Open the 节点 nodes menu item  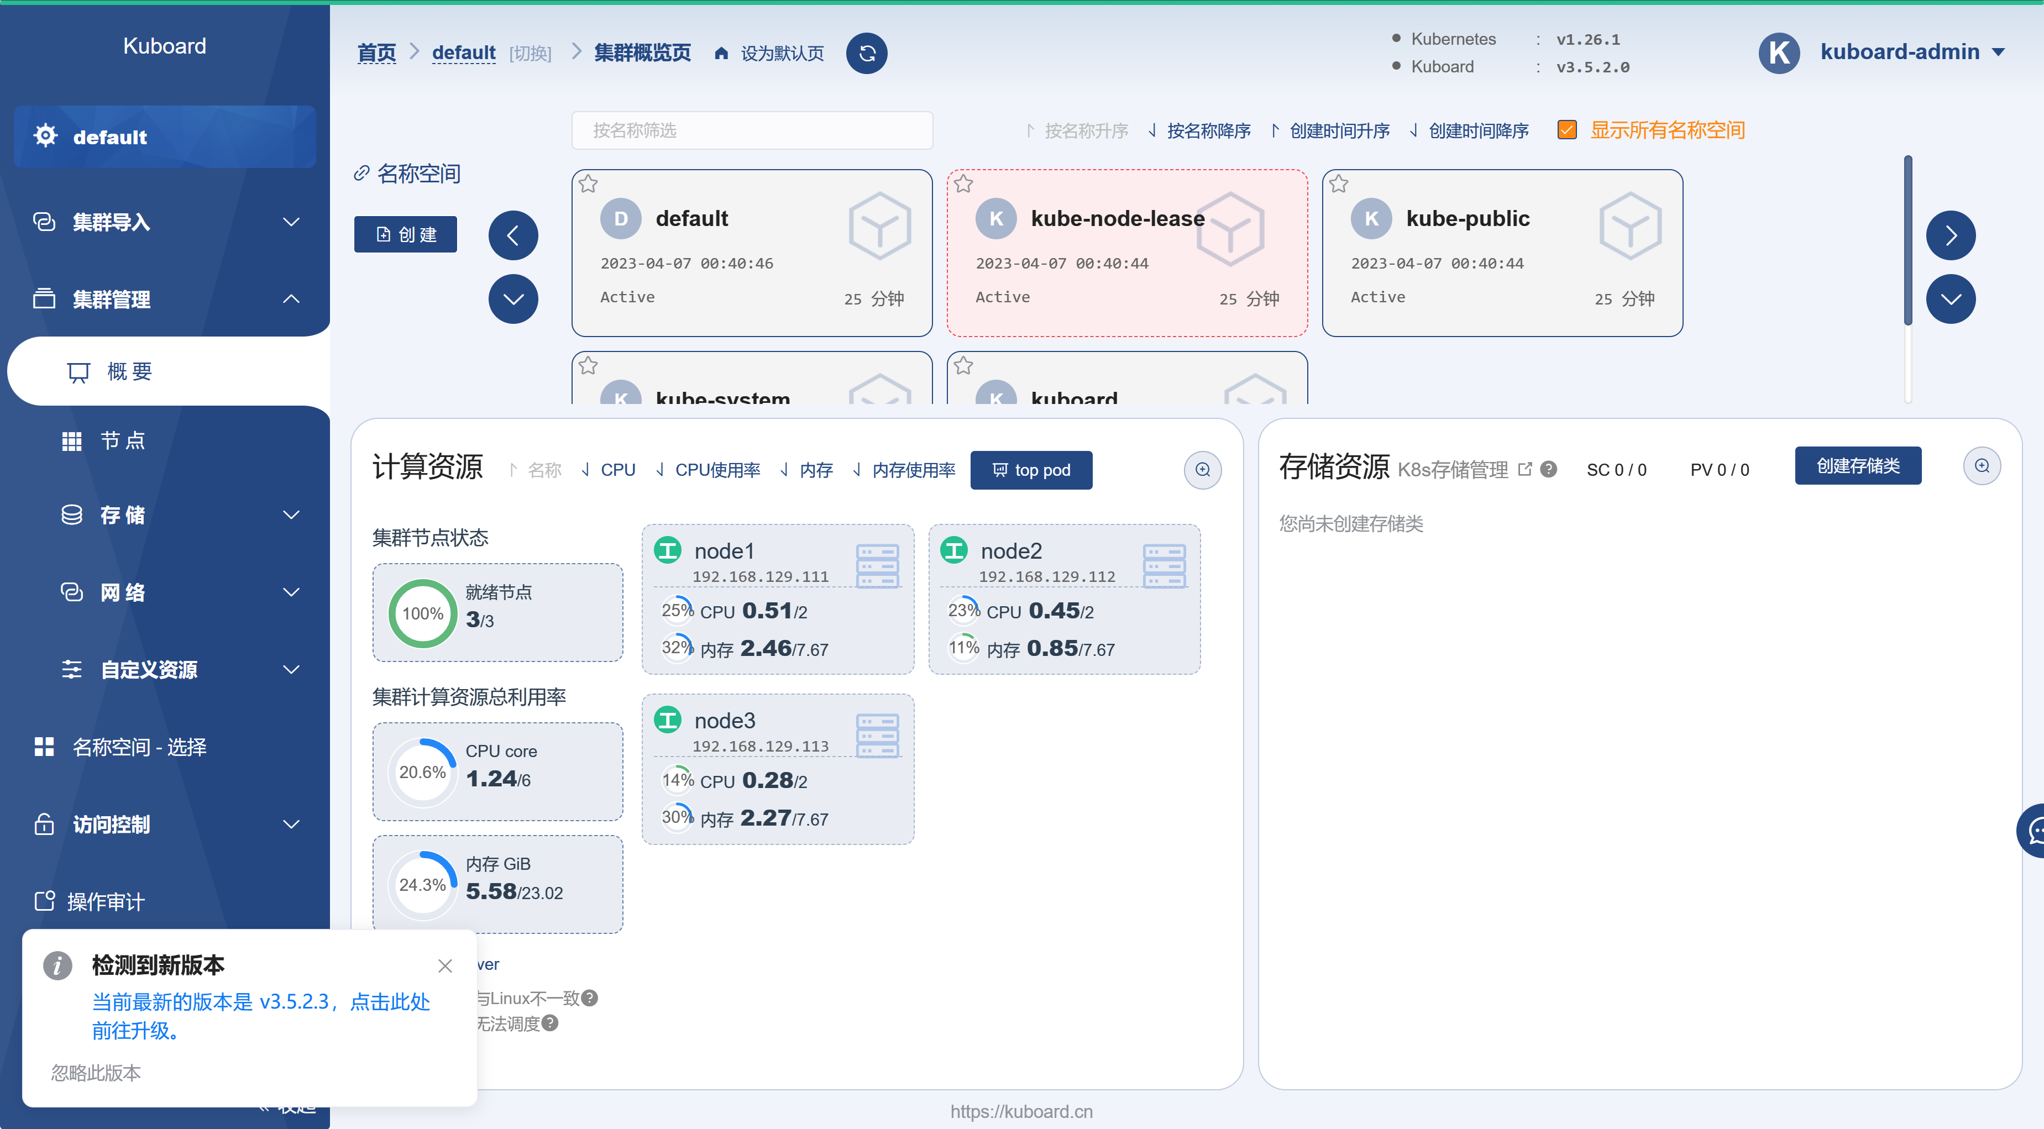click(x=123, y=440)
